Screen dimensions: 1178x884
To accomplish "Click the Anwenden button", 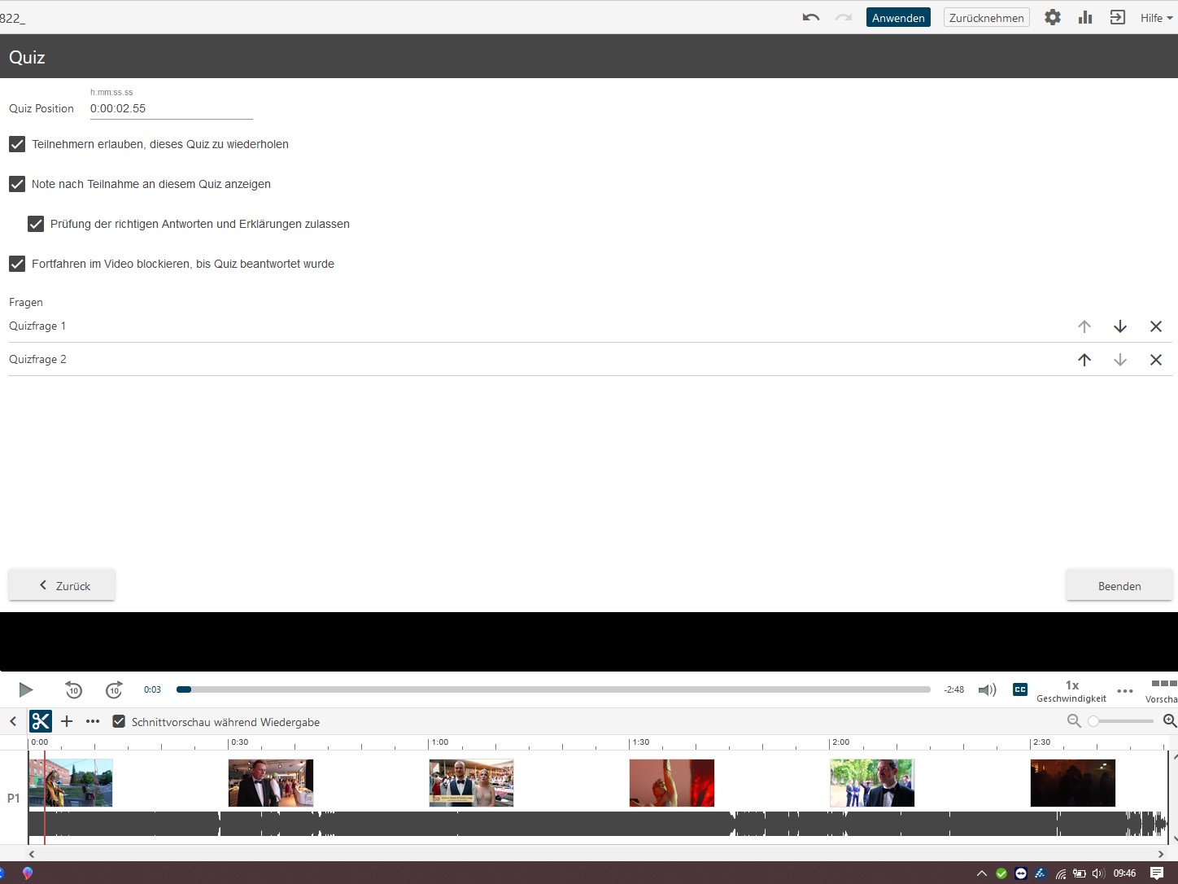I will click(x=897, y=18).
